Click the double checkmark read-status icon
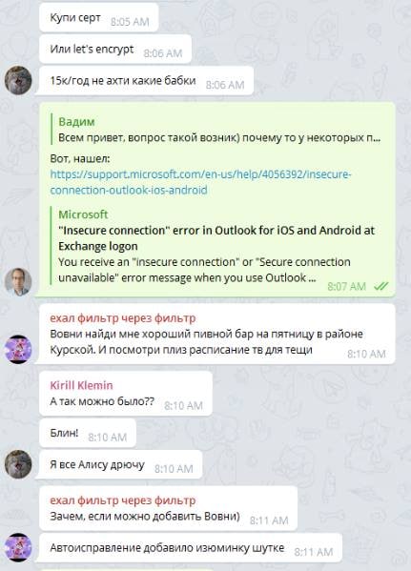 [x=381, y=287]
